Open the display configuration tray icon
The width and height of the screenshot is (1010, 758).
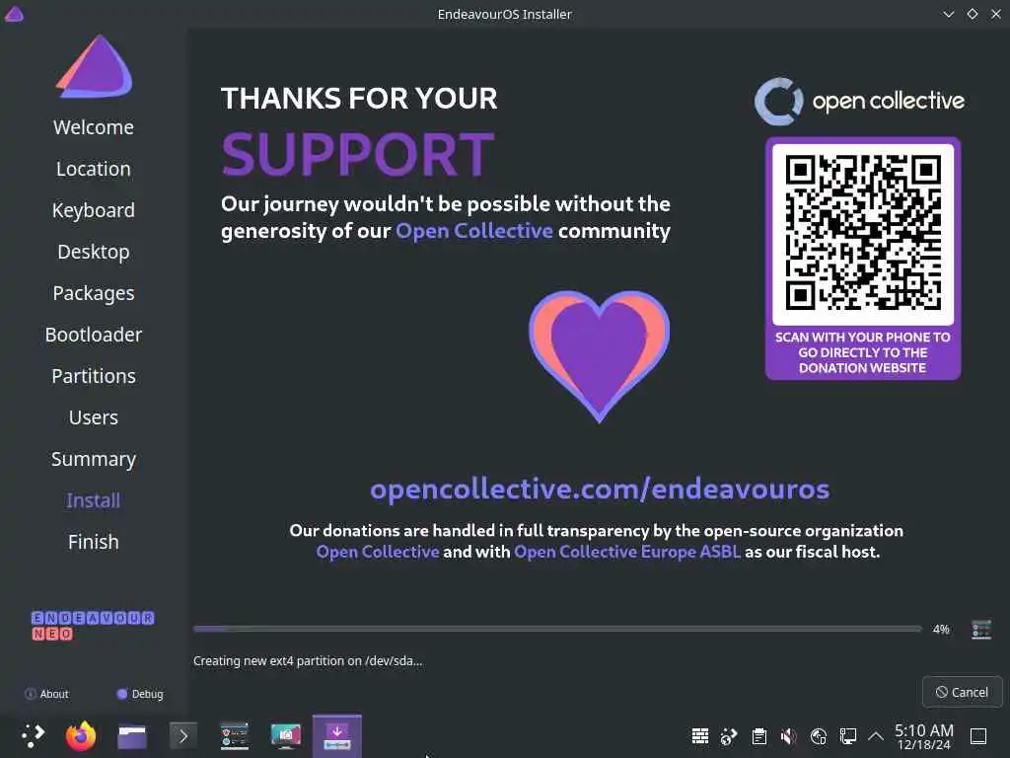(x=848, y=735)
